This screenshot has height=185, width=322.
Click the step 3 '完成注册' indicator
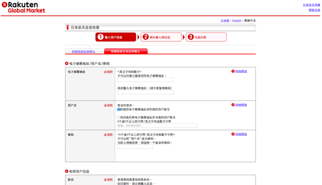point(206,37)
